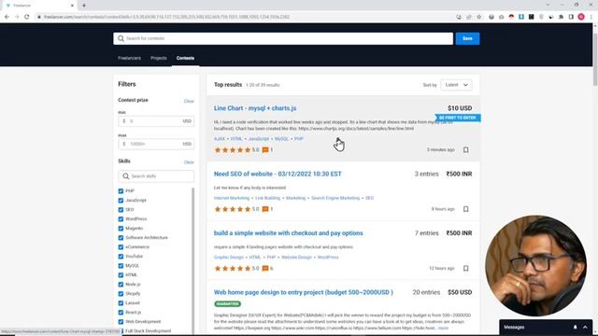Click the max contest prize field

coord(156,144)
